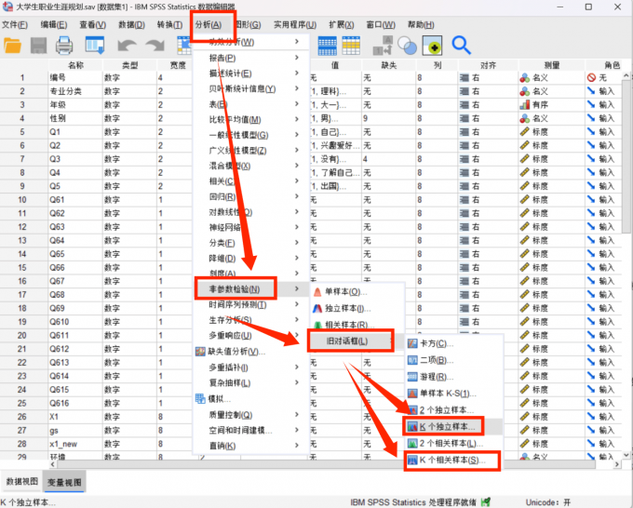Expand the 直销(K) submenu arrow

click(x=297, y=445)
